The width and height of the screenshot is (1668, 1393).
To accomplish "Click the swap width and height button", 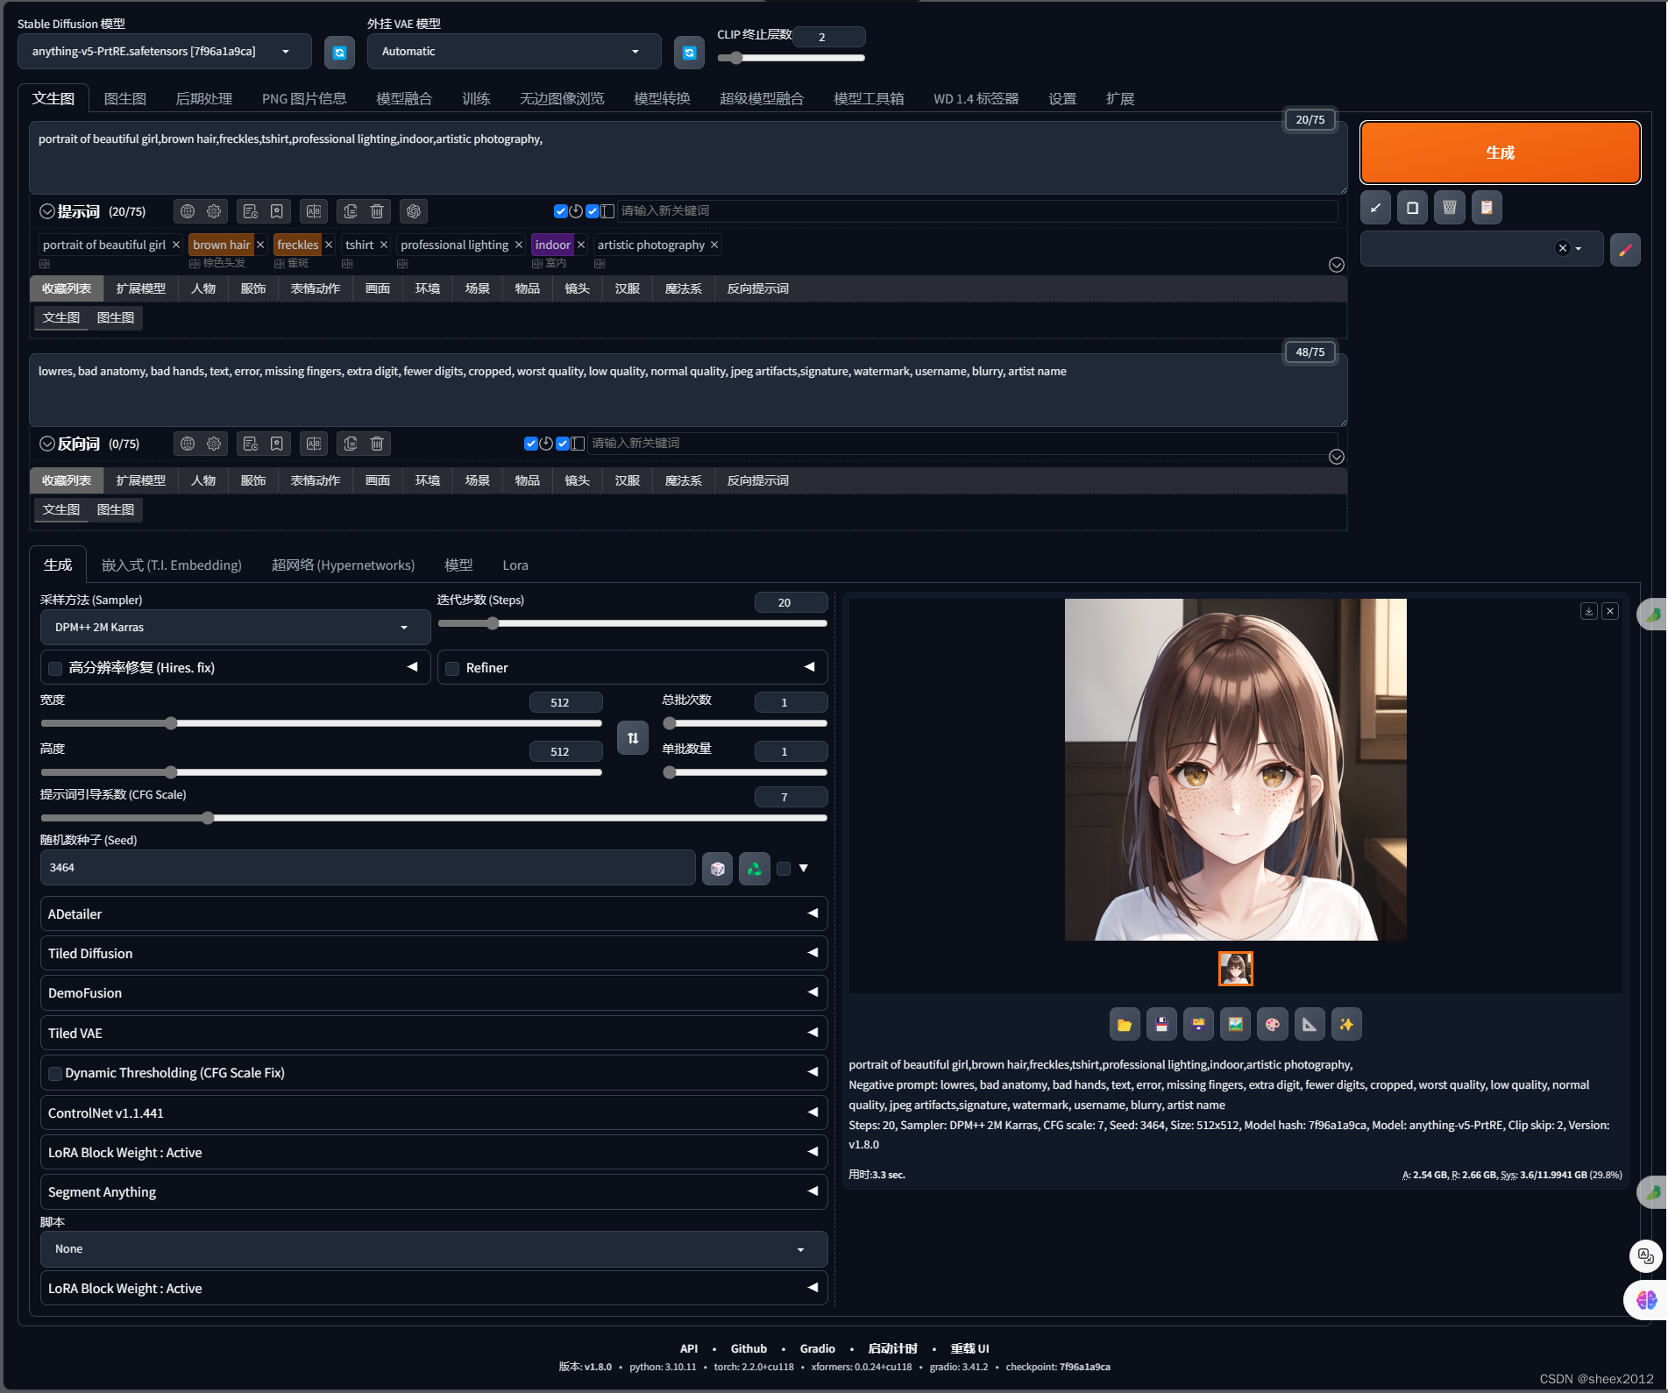I will pyautogui.click(x=633, y=738).
